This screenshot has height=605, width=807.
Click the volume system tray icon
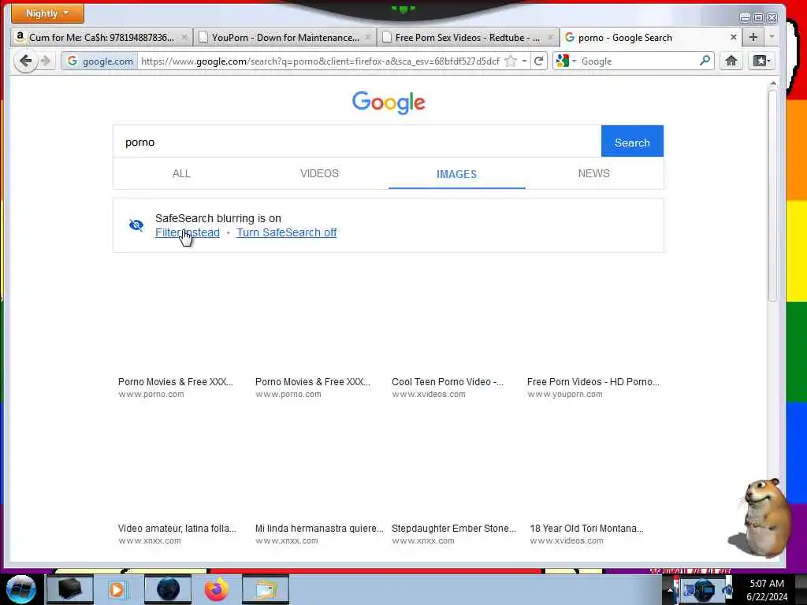(727, 590)
